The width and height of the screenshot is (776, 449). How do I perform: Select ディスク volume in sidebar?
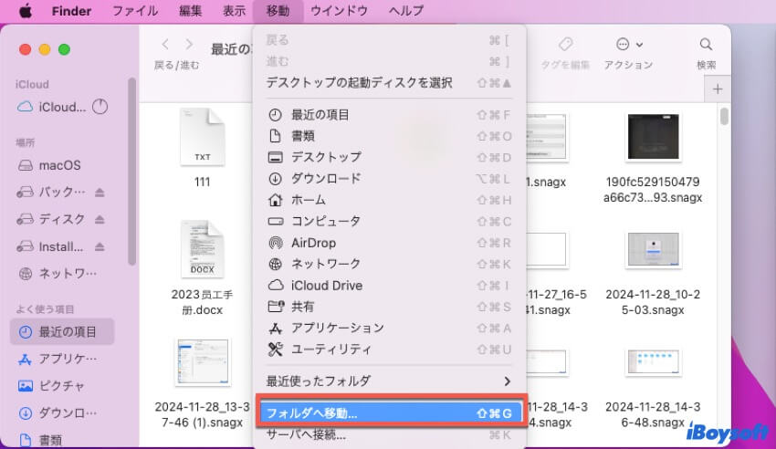tap(51, 219)
